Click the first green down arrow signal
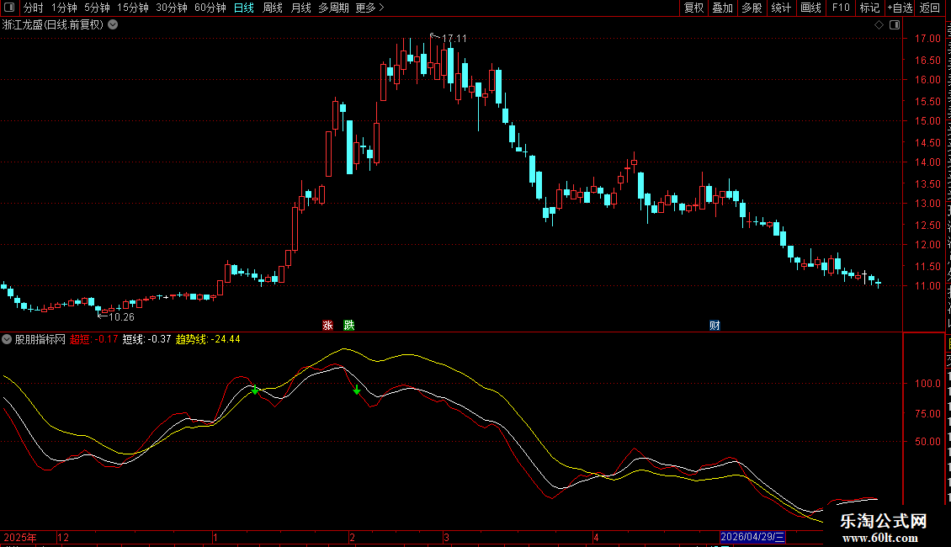Screen dimensions: 951x547 point(255,390)
